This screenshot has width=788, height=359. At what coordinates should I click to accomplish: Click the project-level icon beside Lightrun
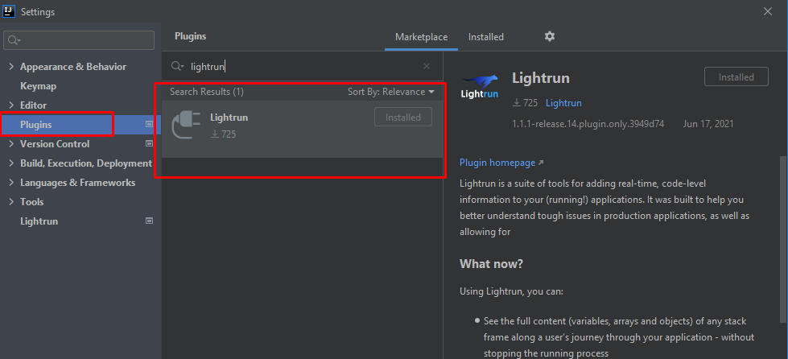(149, 221)
